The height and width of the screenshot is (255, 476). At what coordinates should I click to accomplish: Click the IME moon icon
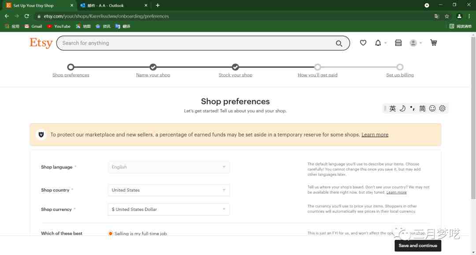(x=402, y=108)
